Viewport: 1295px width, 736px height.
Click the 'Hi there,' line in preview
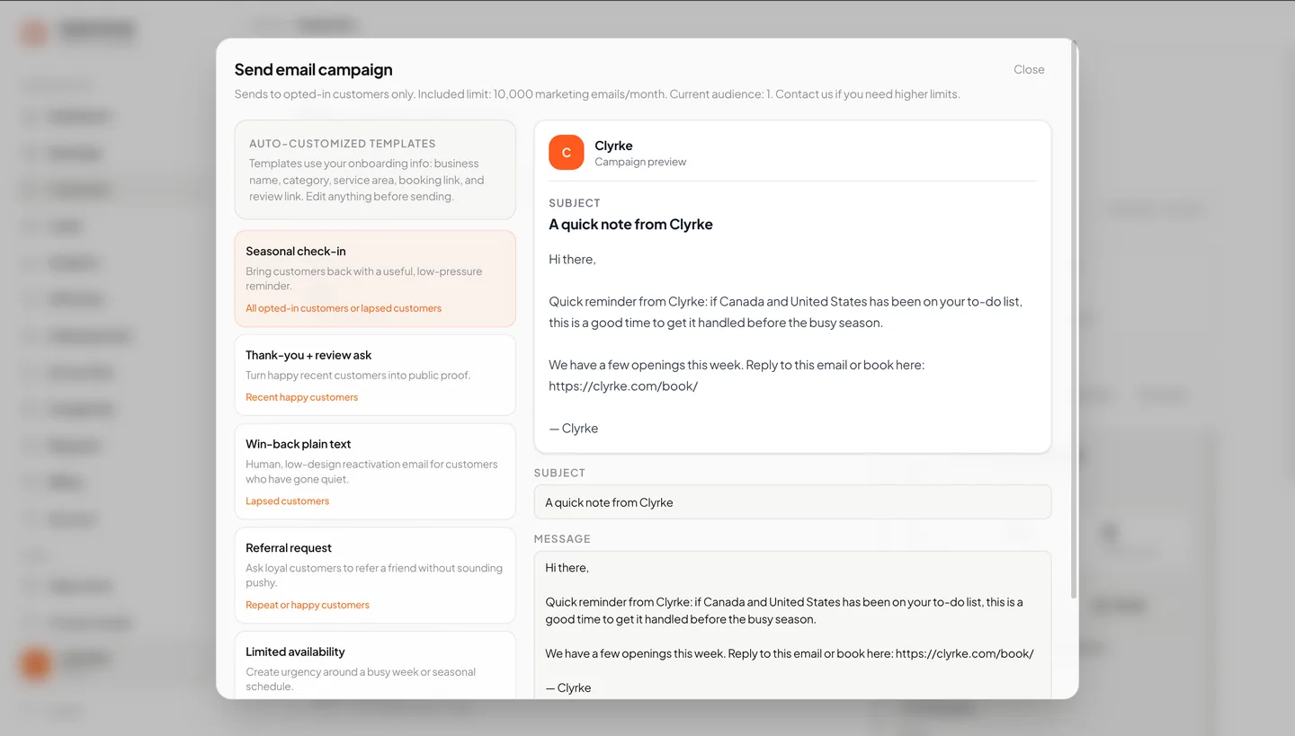[572, 260]
